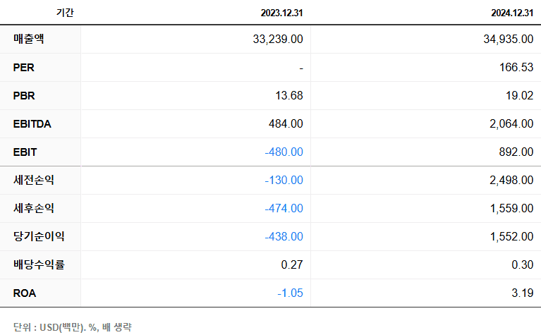
Task: Click the ROA value 3.19
Action: tap(523, 293)
